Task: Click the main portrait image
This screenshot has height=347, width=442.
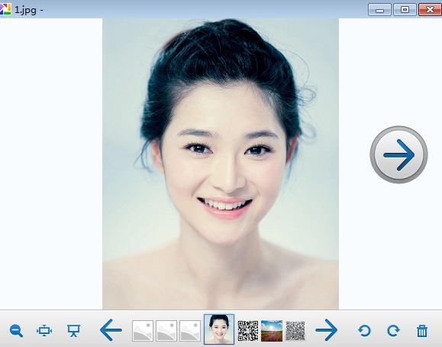Action: (x=221, y=164)
